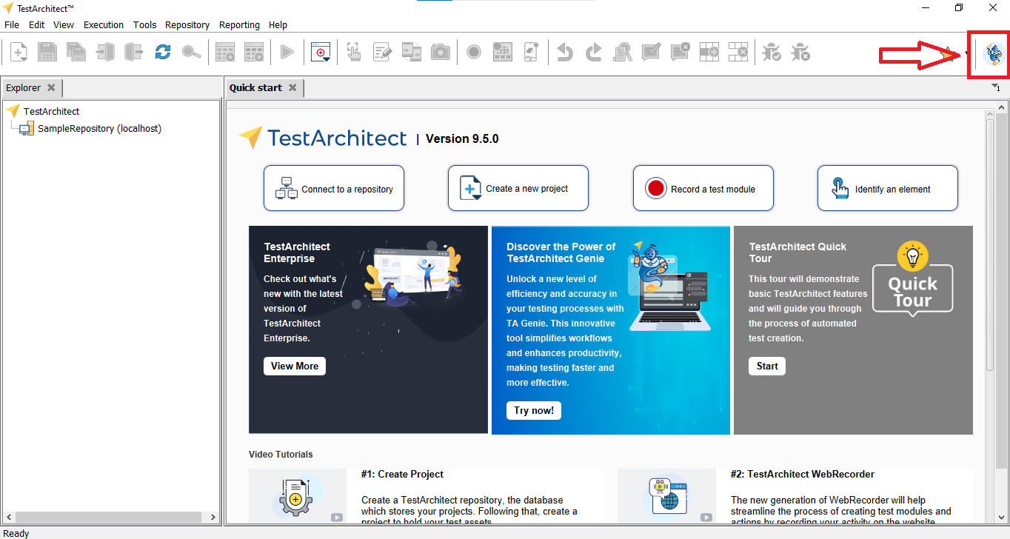Click the grid-with-plus insert icon
Image resolution: width=1010 pixels, height=539 pixels.
pos(709,52)
